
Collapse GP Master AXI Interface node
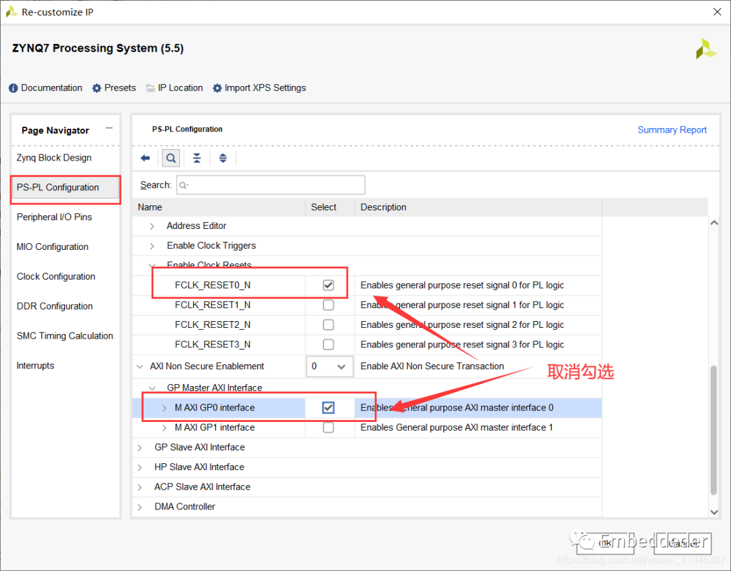[152, 388]
